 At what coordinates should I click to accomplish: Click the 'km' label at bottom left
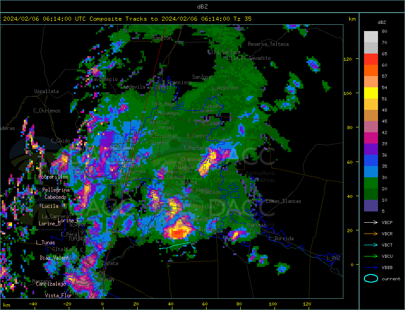point(7,305)
